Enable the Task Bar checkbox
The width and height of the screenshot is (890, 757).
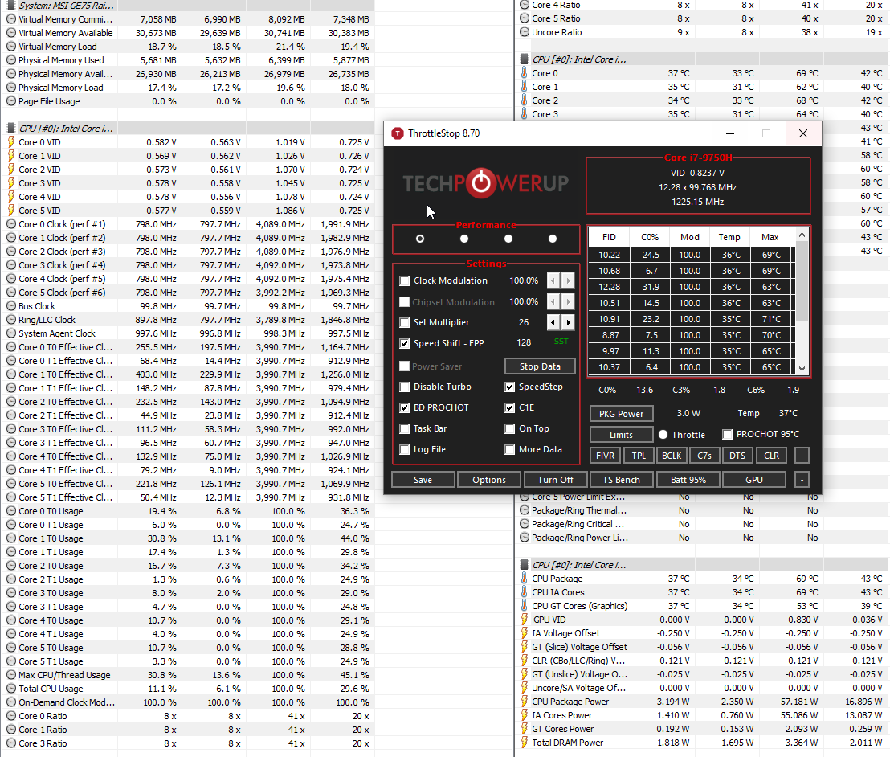[x=405, y=429]
